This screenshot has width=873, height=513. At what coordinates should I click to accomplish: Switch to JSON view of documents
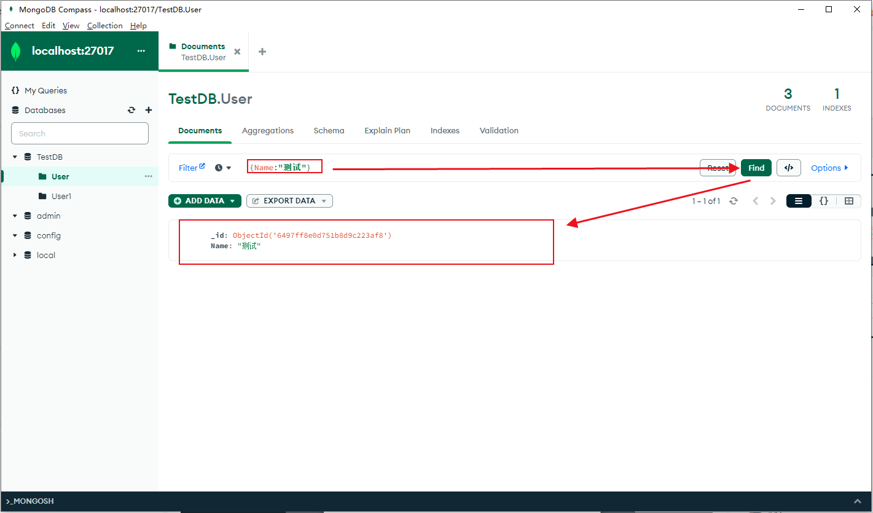[824, 201]
